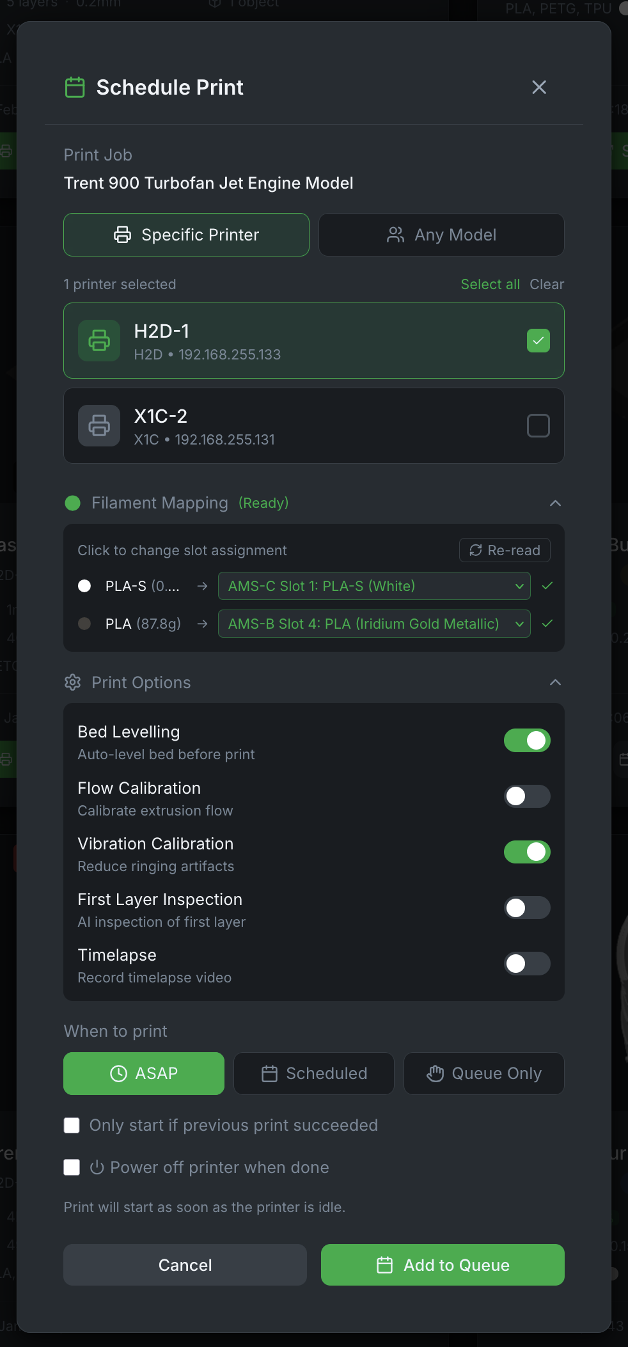Click the green checkmark next to PLA-S mapping
Viewport: 628px width, 1347px height.
pyautogui.click(x=547, y=586)
